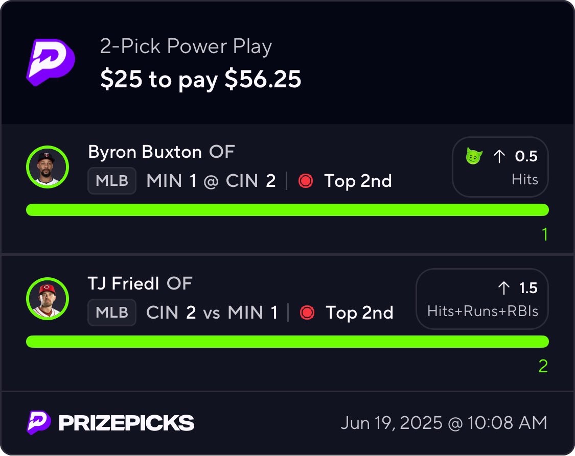Viewport: 575px width, 456px height.
Task: Click the MLB badge in Friedl's row
Action: [x=112, y=313]
